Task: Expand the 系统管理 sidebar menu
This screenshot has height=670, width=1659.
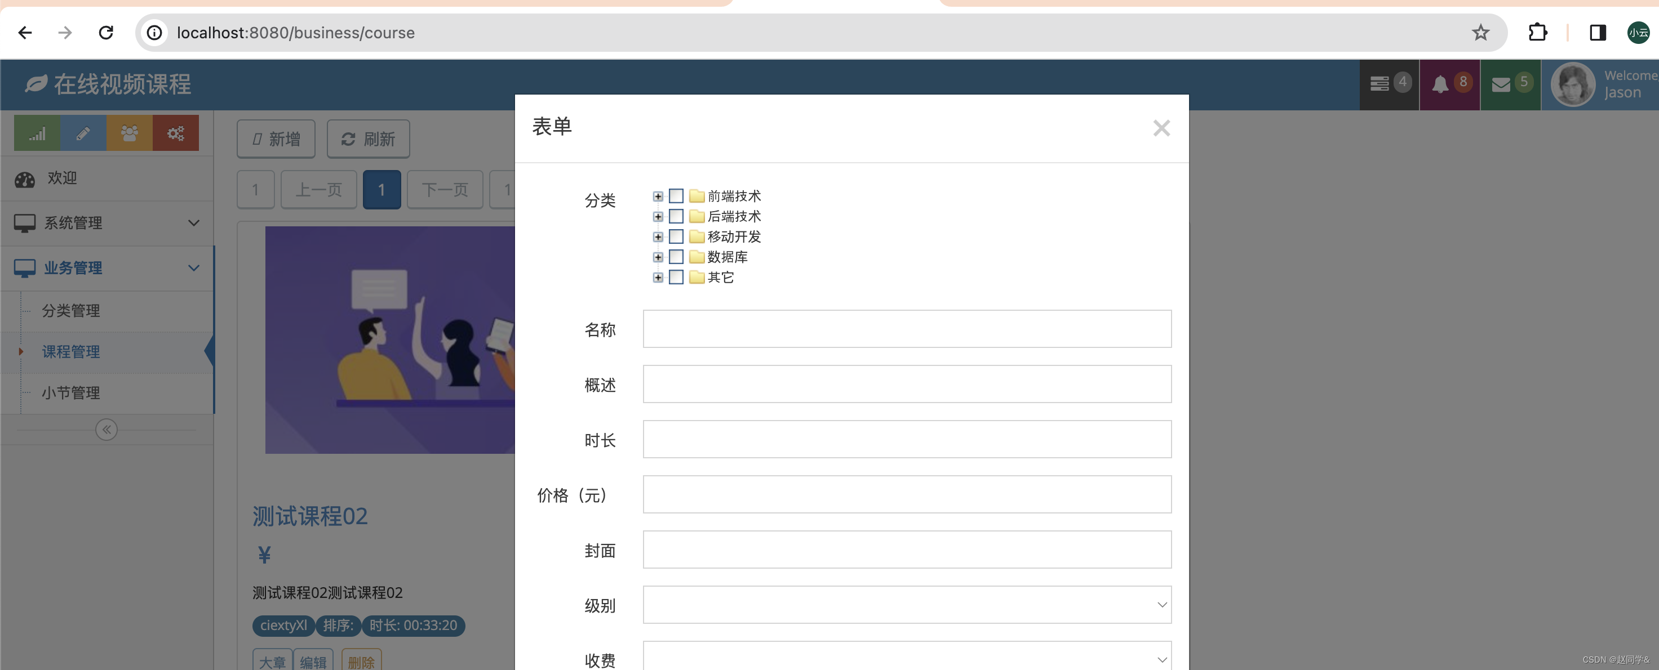Action: tap(107, 223)
